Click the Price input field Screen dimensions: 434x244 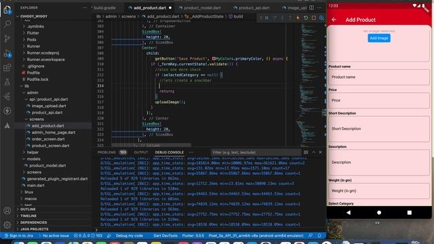(x=379, y=100)
